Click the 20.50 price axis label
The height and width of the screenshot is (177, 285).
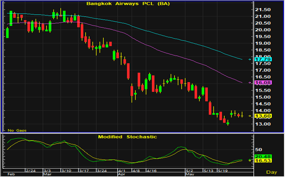coord(263,23)
